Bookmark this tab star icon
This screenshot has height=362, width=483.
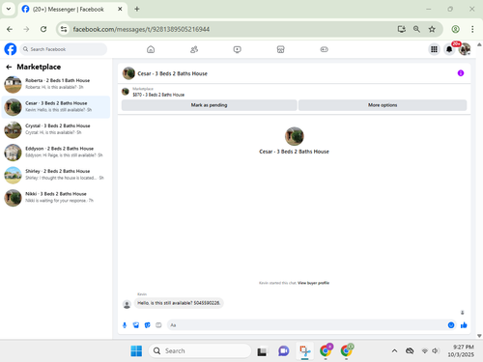432,29
